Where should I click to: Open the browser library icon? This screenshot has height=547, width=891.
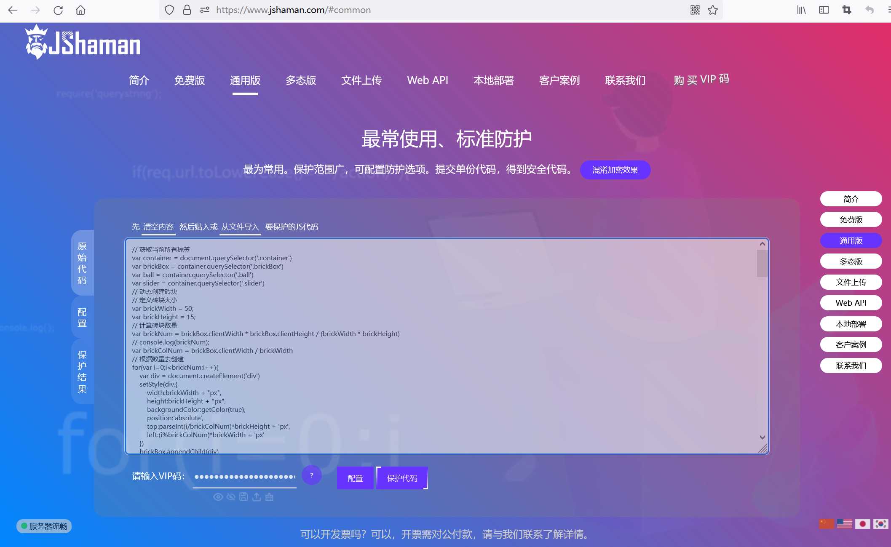pyautogui.click(x=801, y=10)
